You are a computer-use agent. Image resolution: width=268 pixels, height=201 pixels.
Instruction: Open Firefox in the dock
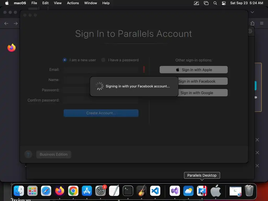click(60, 191)
